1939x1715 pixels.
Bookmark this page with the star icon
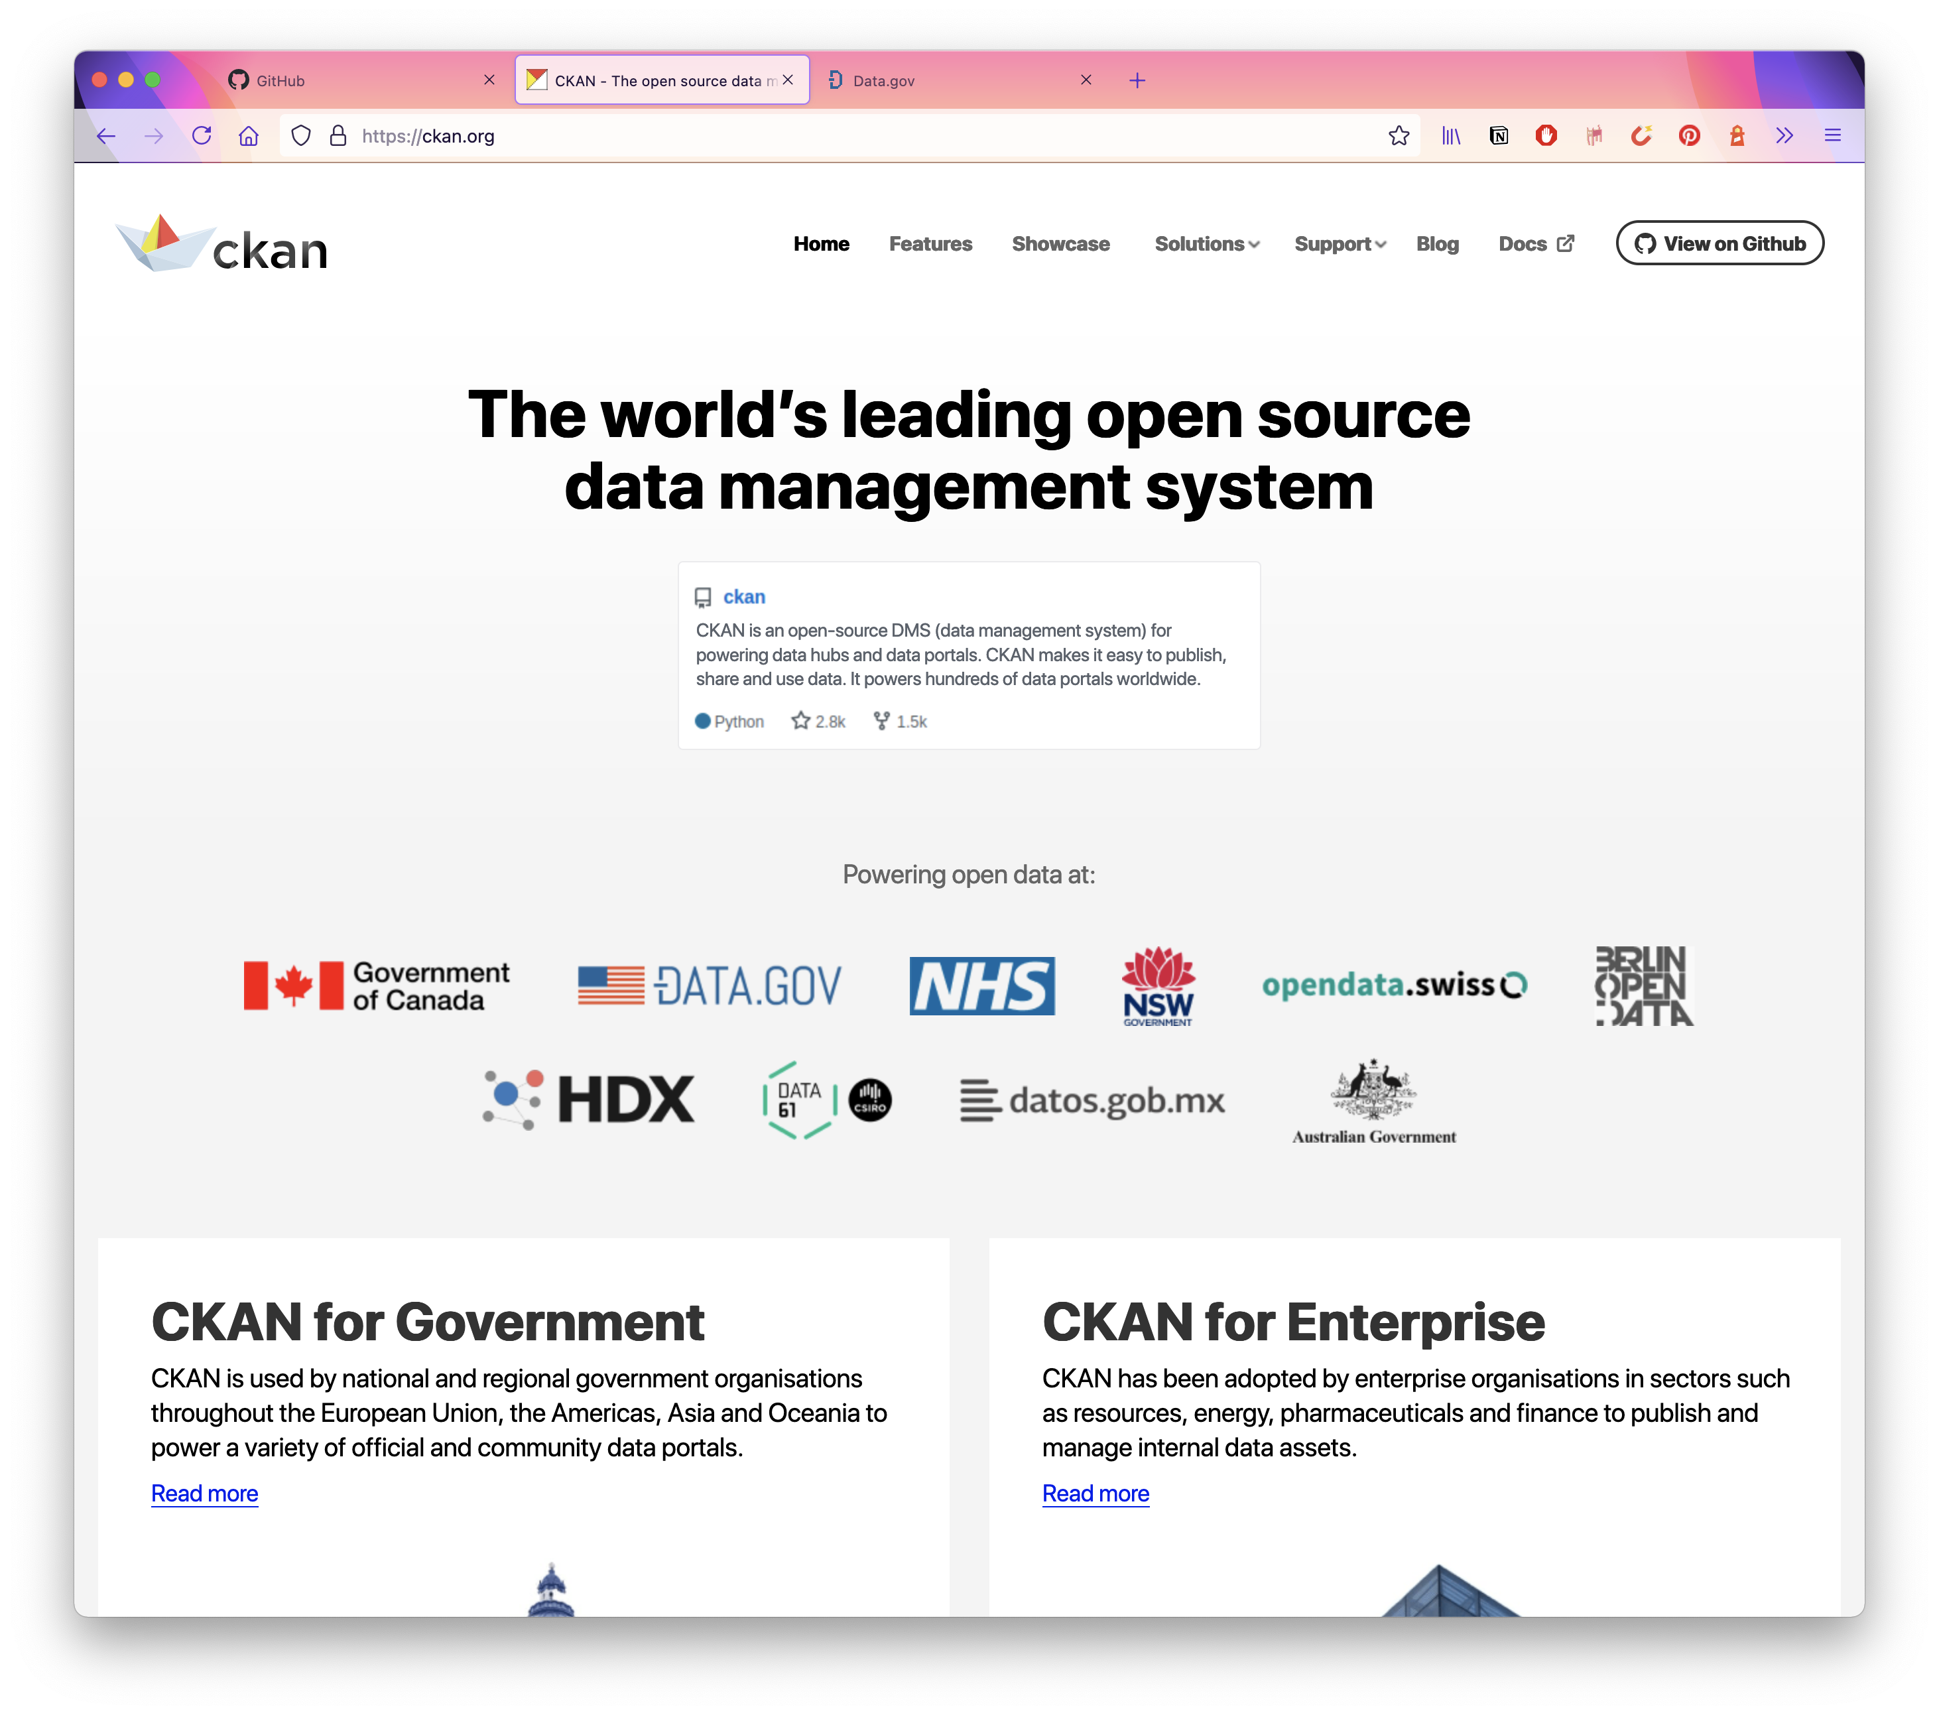1399,136
